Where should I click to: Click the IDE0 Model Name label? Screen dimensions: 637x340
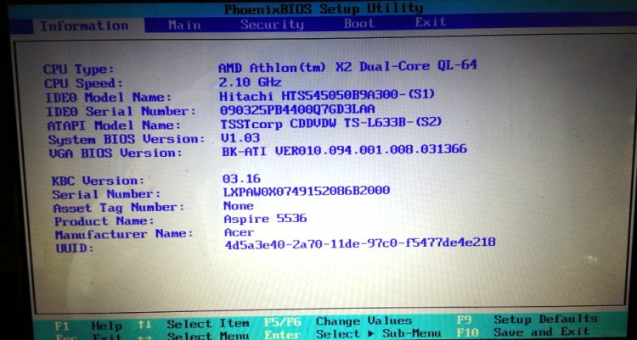coord(108,98)
